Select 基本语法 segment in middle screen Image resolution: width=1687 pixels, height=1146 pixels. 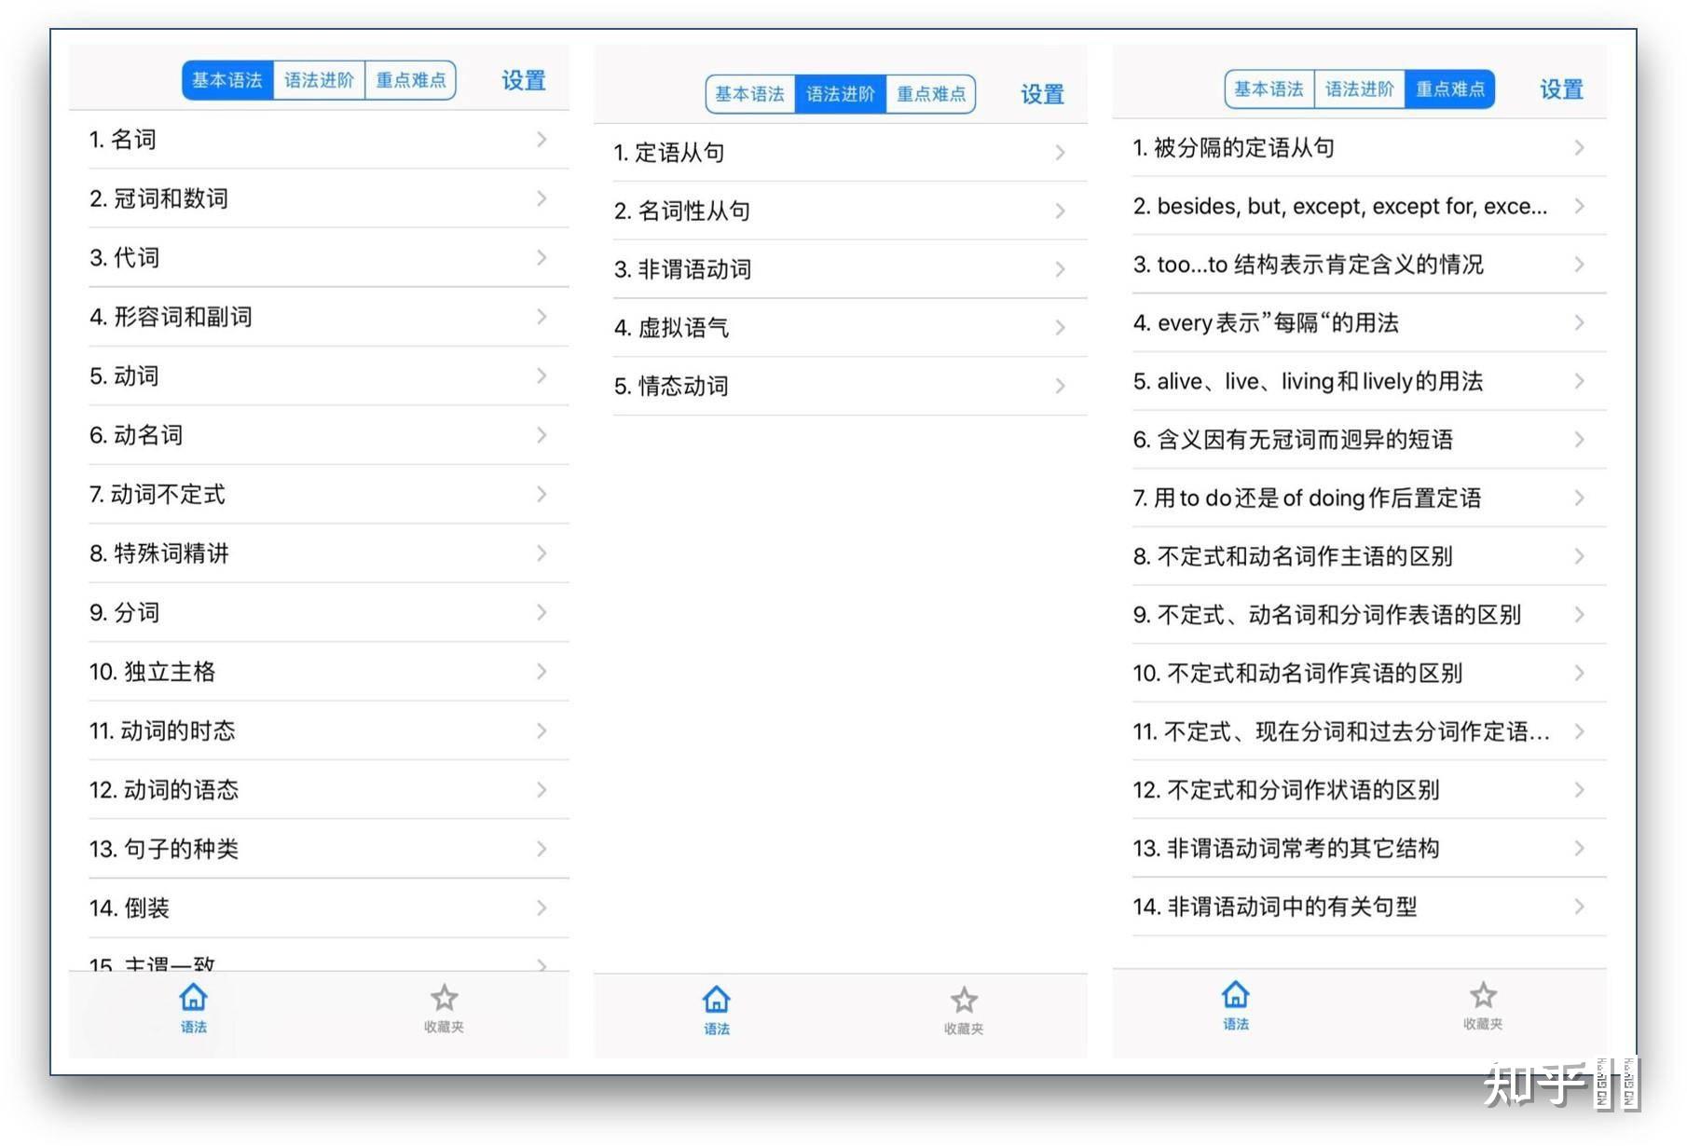[x=750, y=94]
